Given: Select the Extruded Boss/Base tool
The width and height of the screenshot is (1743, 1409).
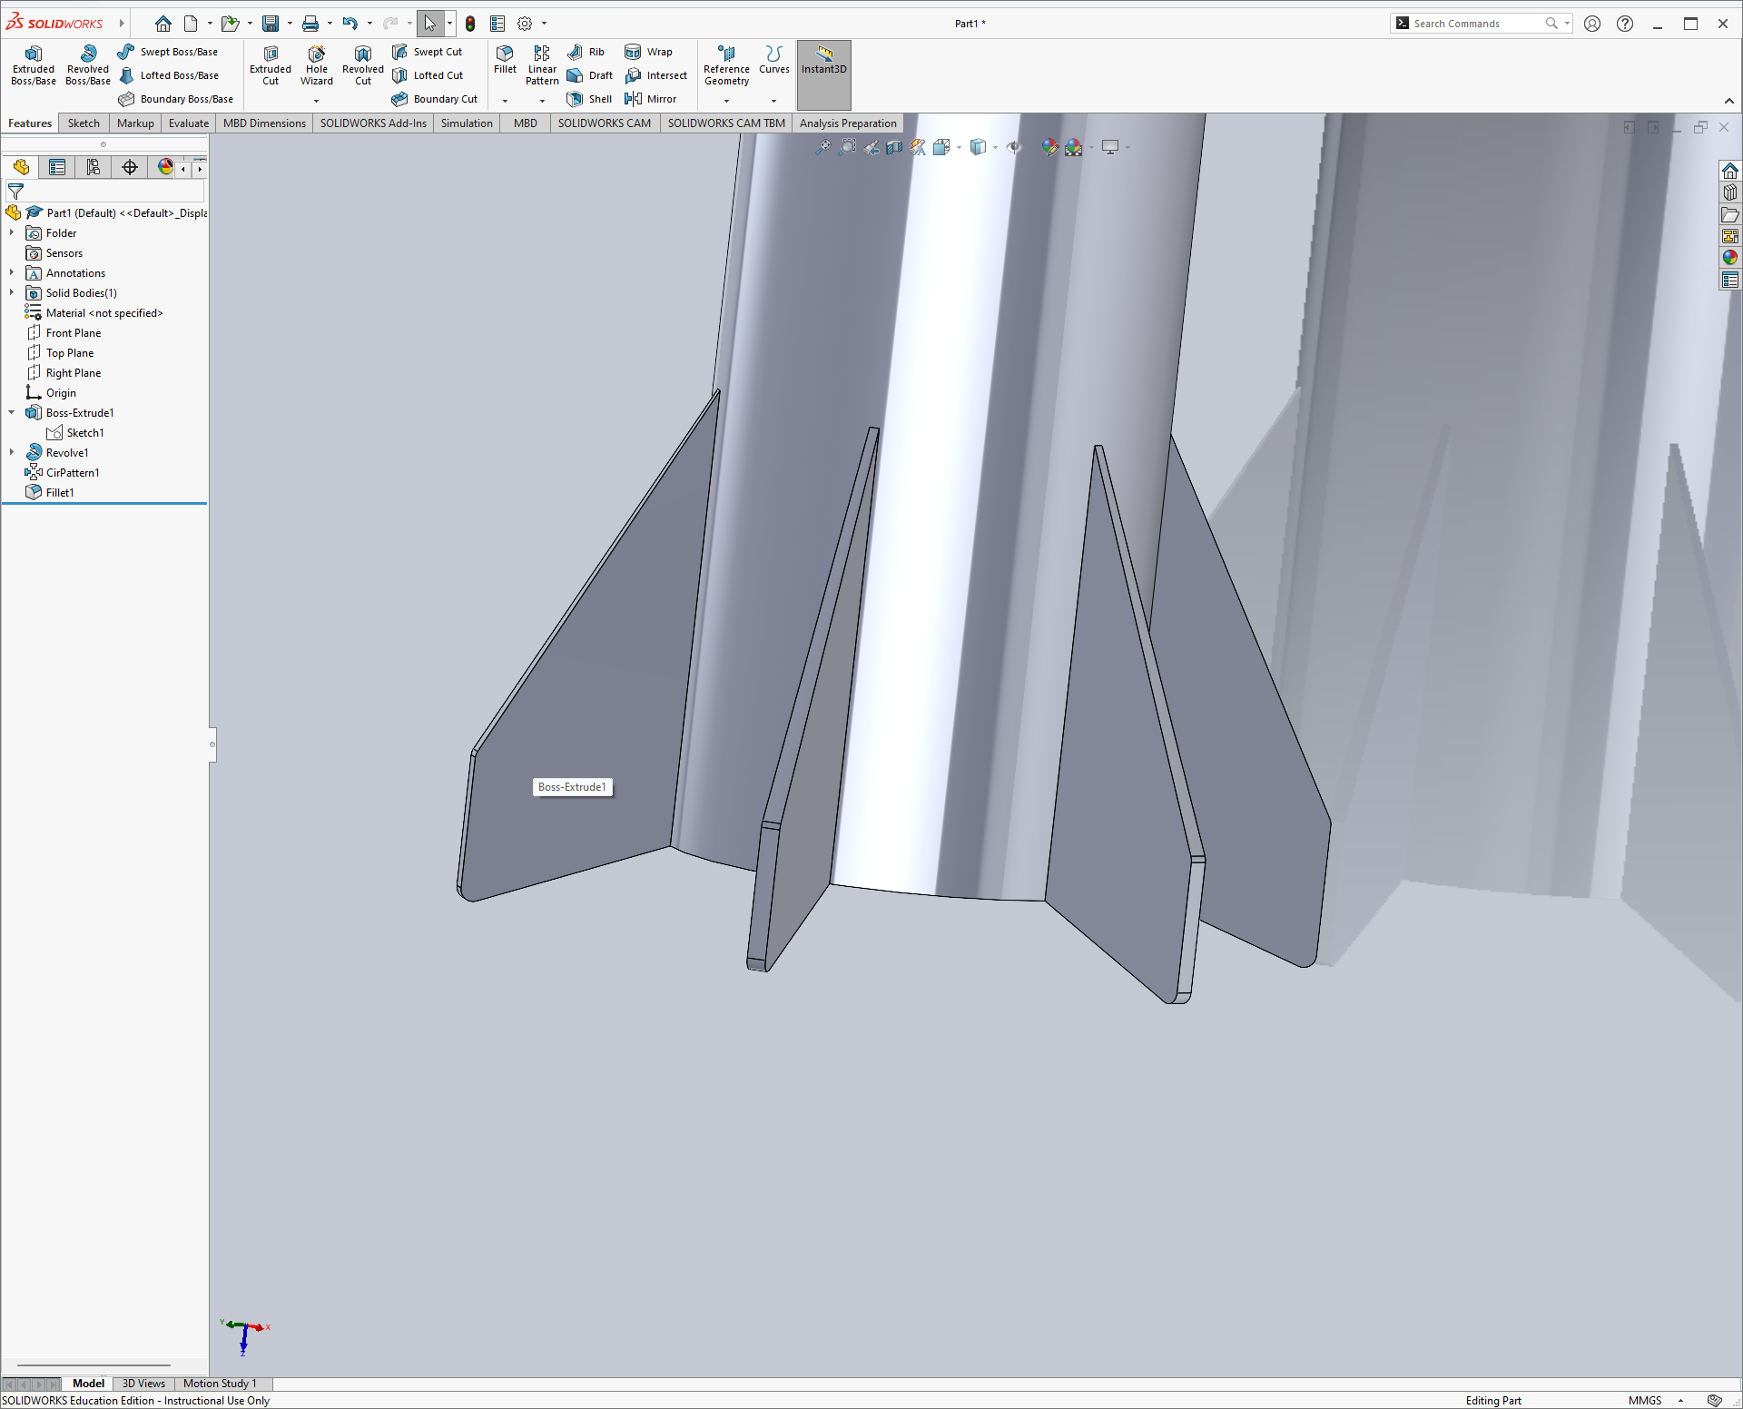Looking at the screenshot, I should pyautogui.click(x=34, y=65).
